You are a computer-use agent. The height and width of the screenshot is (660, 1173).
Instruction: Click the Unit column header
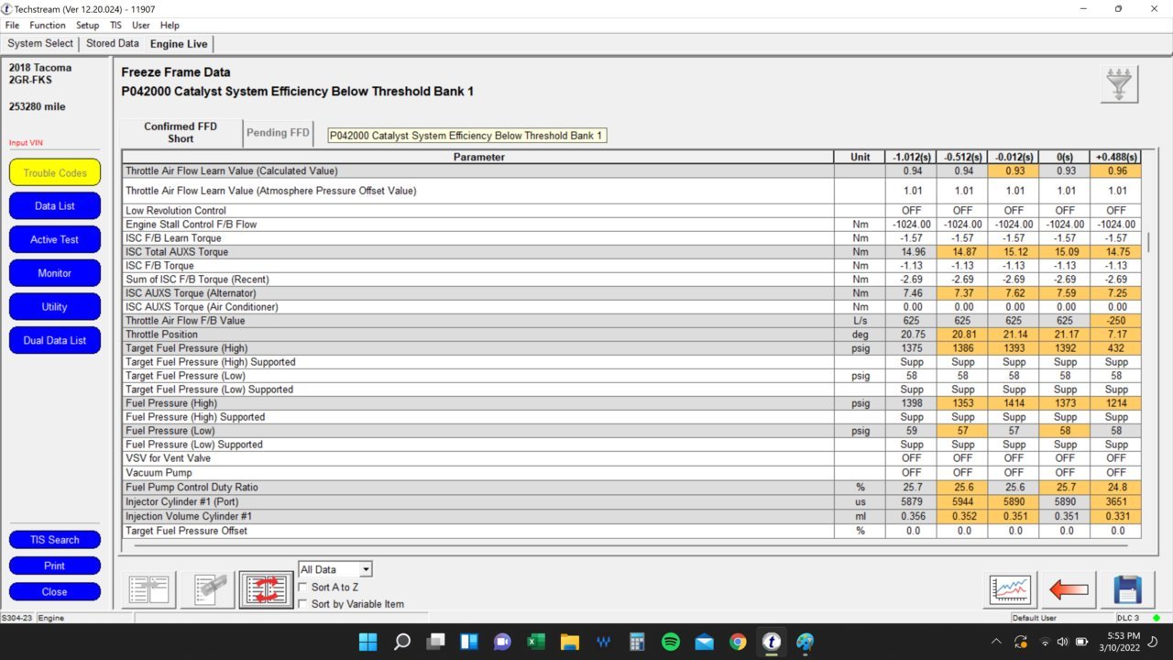point(860,157)
